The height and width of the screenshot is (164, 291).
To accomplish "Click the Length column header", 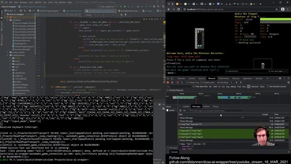I will [265, 114].
